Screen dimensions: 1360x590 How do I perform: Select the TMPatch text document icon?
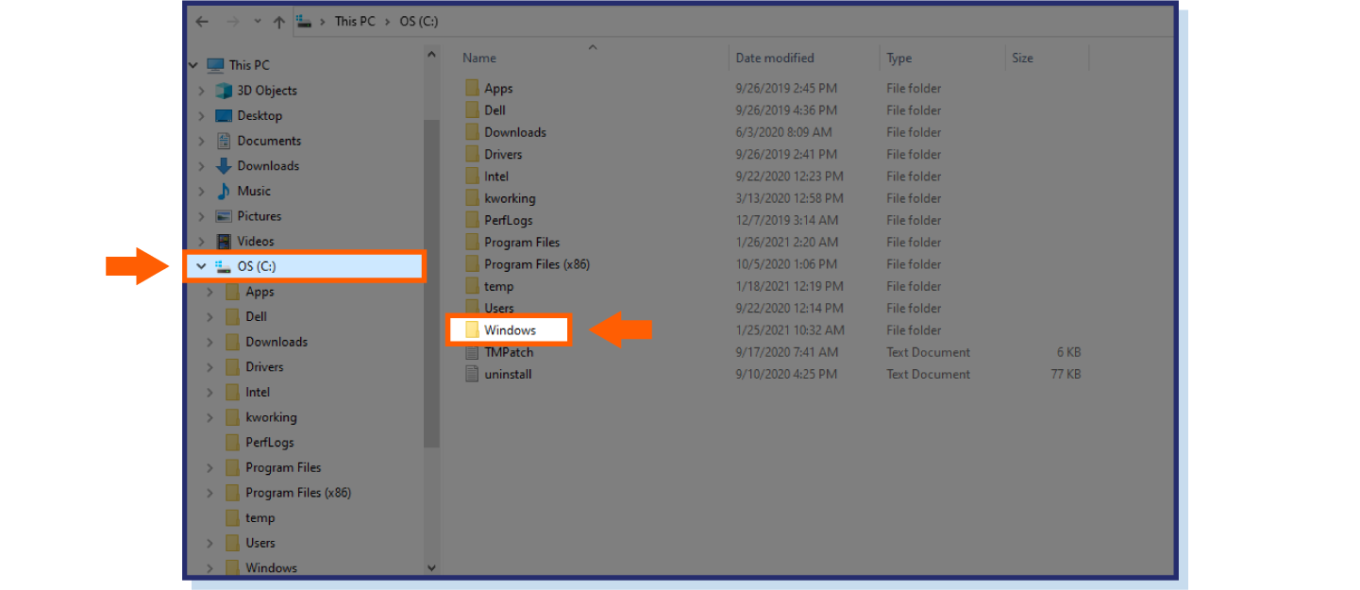click(x=472, y=352)
